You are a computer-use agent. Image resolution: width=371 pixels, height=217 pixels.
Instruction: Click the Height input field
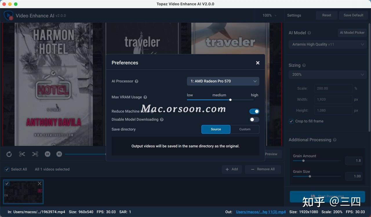[334, 111]
